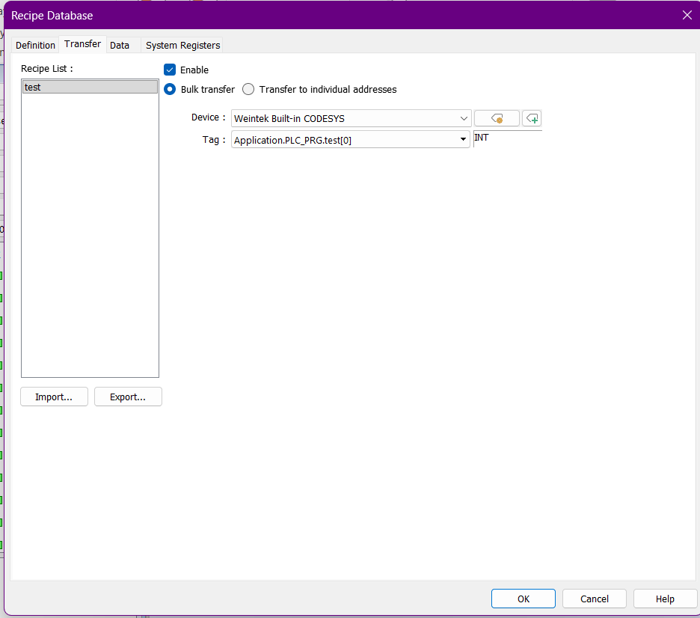Expand the Tag dropdown arrow
The height and width of the screenshot is (618, 700).
[464, 139]
